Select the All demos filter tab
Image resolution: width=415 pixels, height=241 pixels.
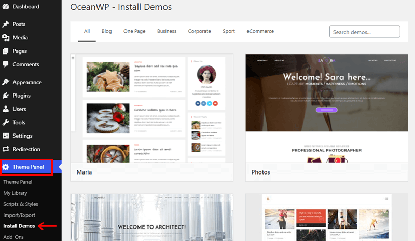click(x=87, y=31)
